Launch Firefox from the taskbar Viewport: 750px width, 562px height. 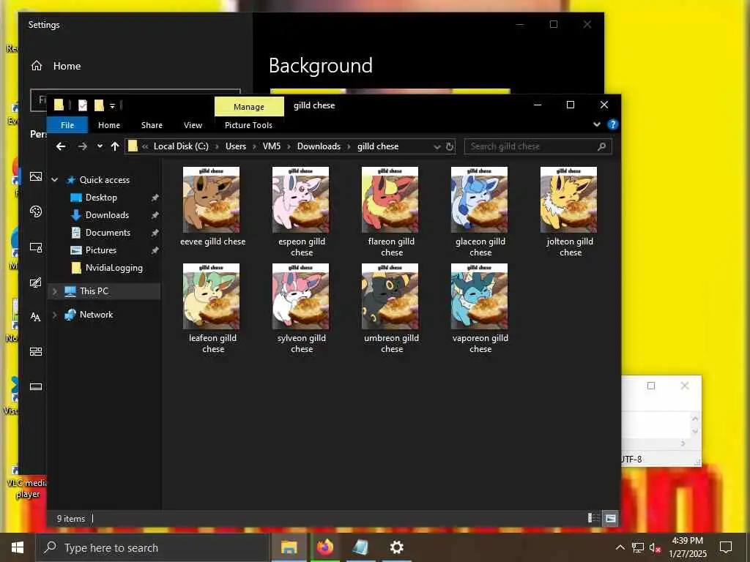point(324,547)
